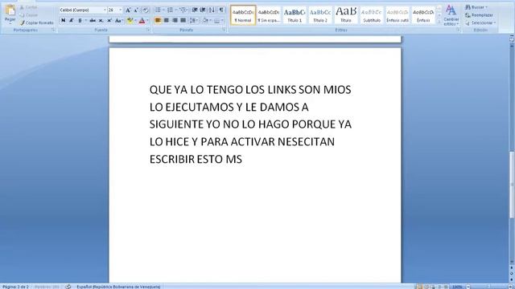The image size is (515, 289).
Task: Expand the Párrafo dialog launcher
Action: [224, 30]
